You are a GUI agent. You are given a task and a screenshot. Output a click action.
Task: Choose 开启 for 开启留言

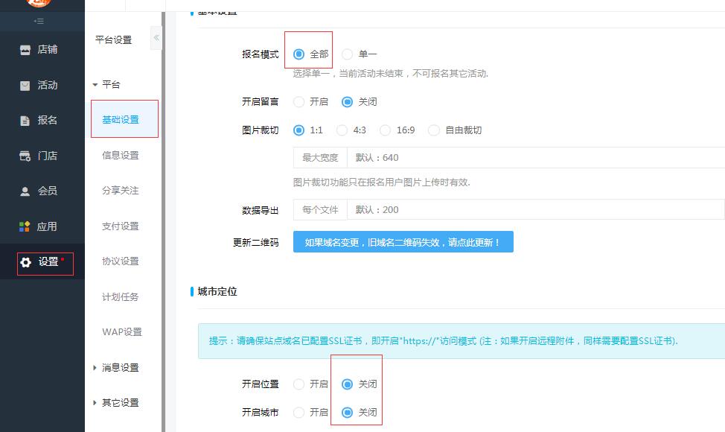pos(298,102)
